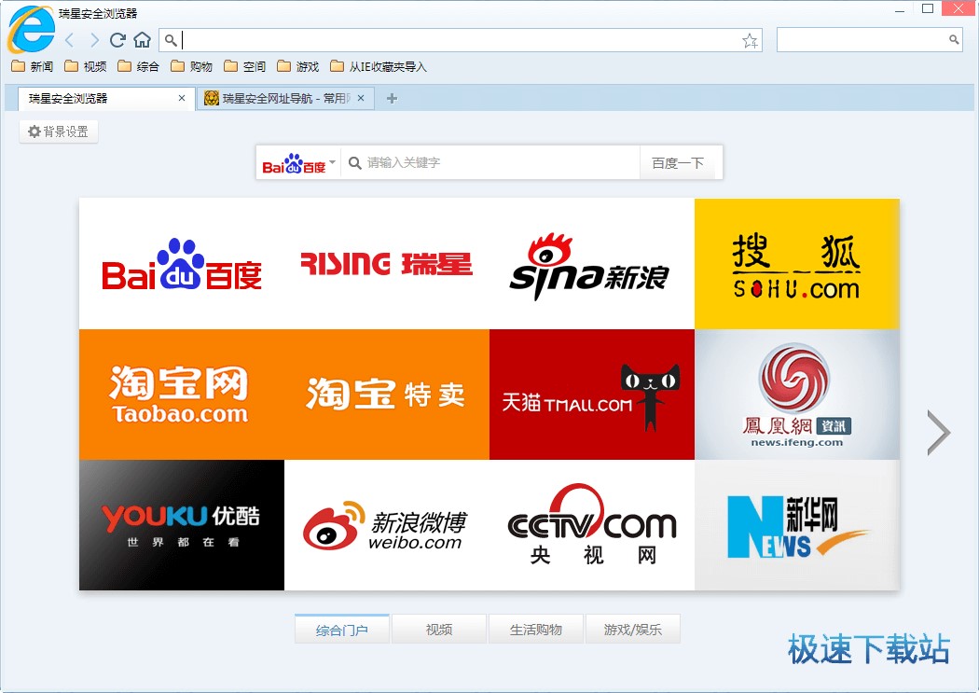Click the search magnifier in top-right box
979x693 pixels.
954,40
